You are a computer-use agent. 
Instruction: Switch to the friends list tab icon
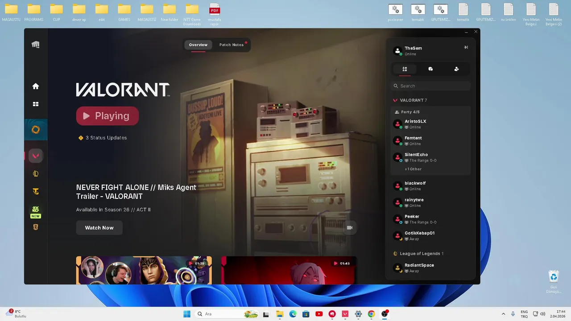pyautogui.click(x=405, y=69)
